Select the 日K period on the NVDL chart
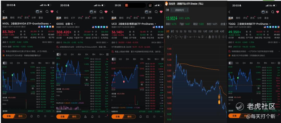 [x=18, y=63]
